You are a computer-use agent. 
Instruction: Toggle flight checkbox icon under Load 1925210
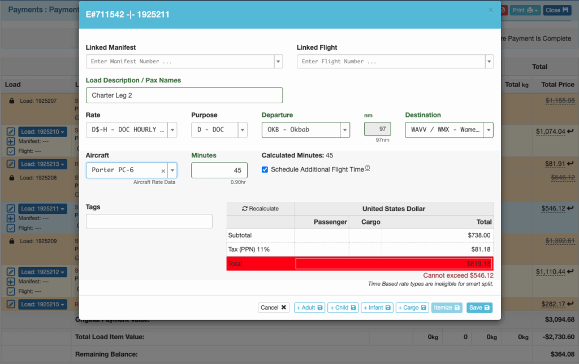[11, 152]
